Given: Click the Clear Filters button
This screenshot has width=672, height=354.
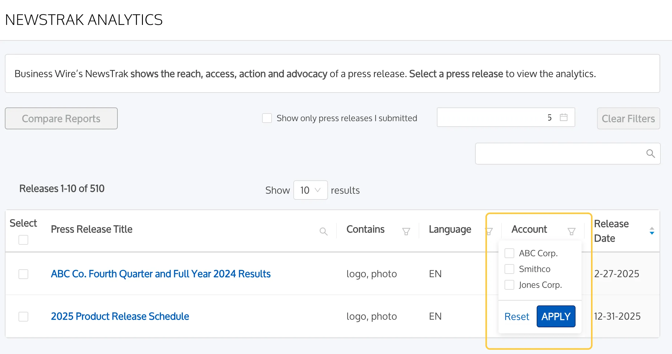Looking at the screenshot, I should (628, 118).
